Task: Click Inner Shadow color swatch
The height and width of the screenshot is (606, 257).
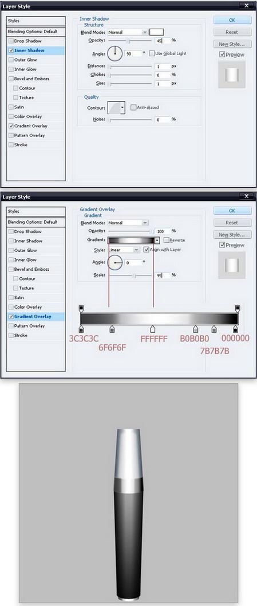Action: pos(156,33)
